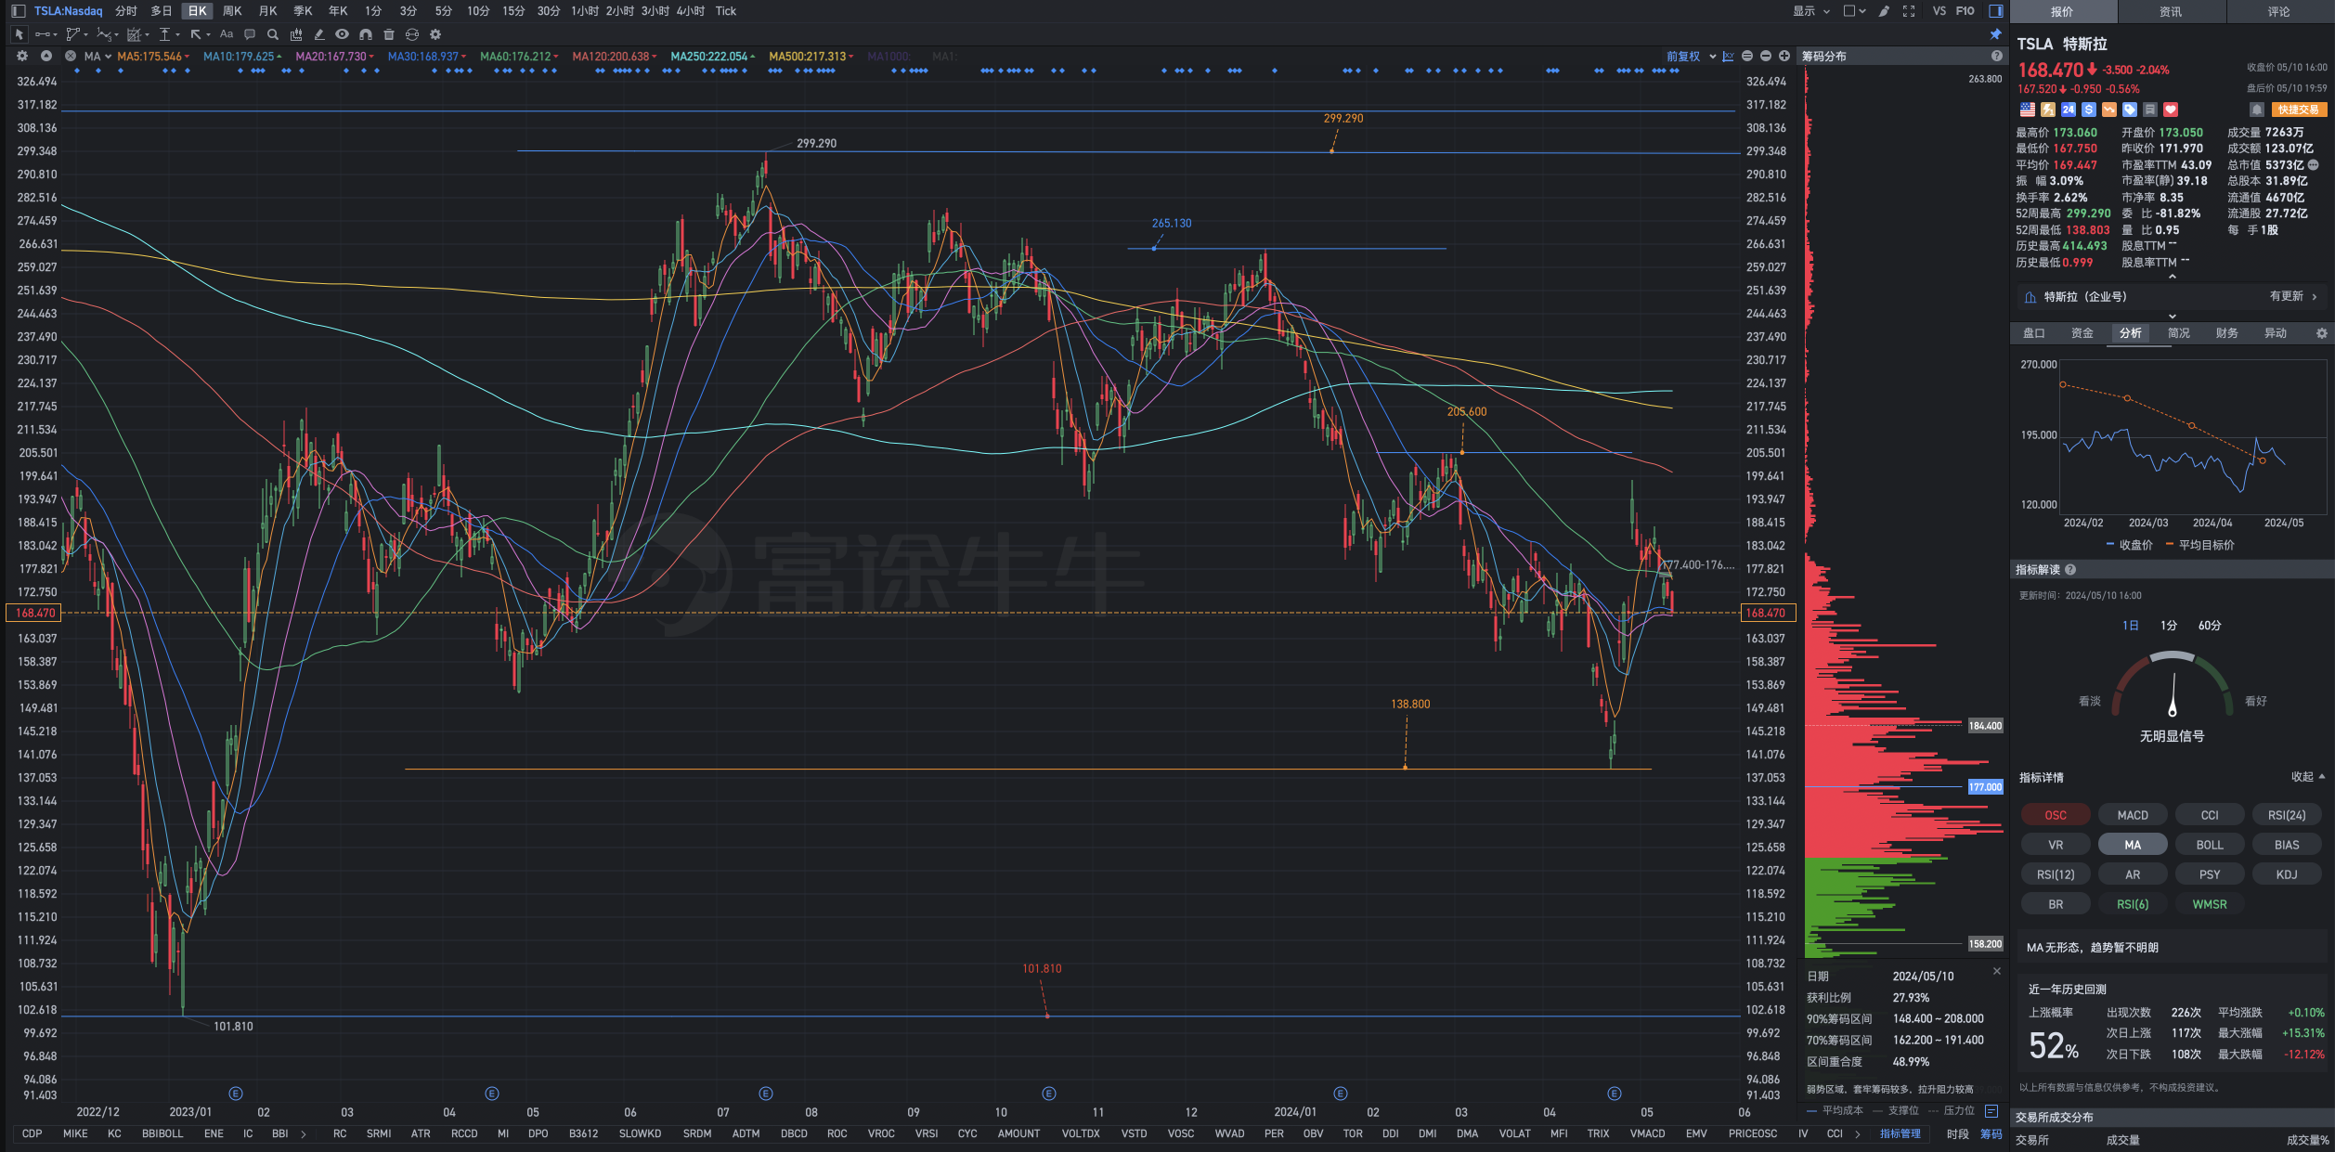The height and width of the screenshot is (1152, 2335).
Task: Click the sync drawings circular icon
Action: [x=412, y=34]
